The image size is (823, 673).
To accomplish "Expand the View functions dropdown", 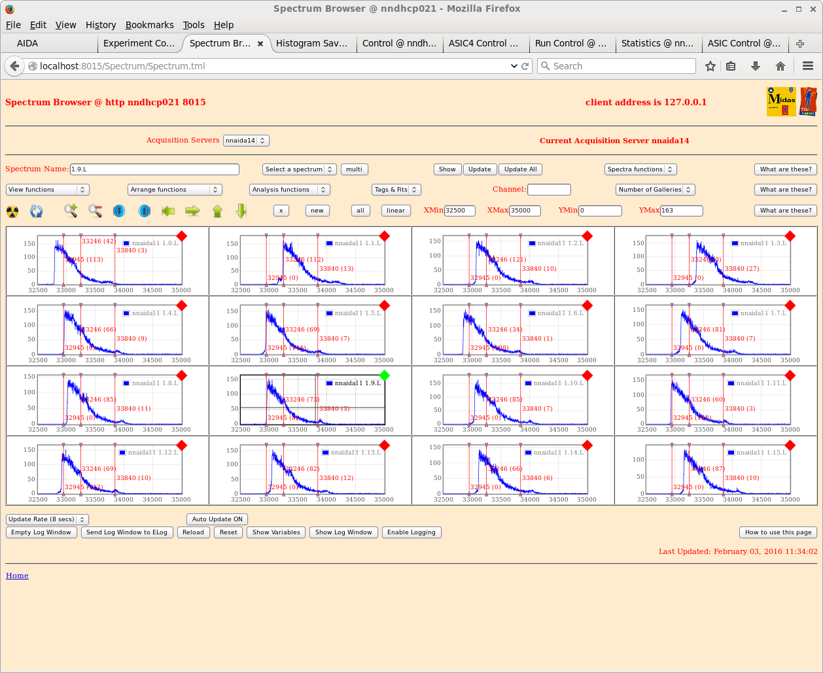I will pyautogui.click(x=47, y=190).
